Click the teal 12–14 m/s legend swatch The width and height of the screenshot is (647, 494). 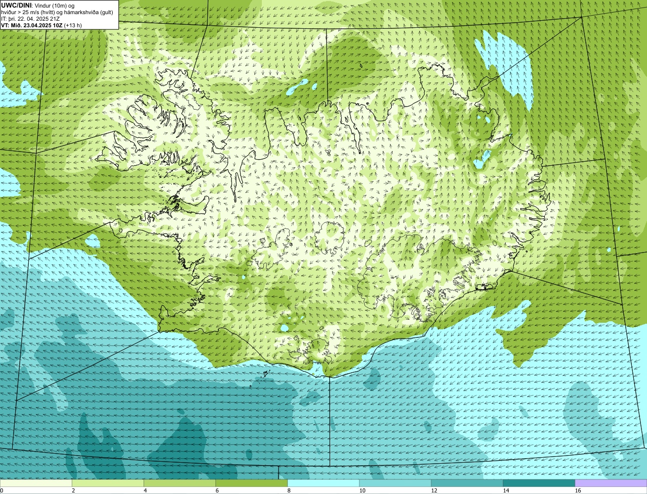[x=467, y=483]
